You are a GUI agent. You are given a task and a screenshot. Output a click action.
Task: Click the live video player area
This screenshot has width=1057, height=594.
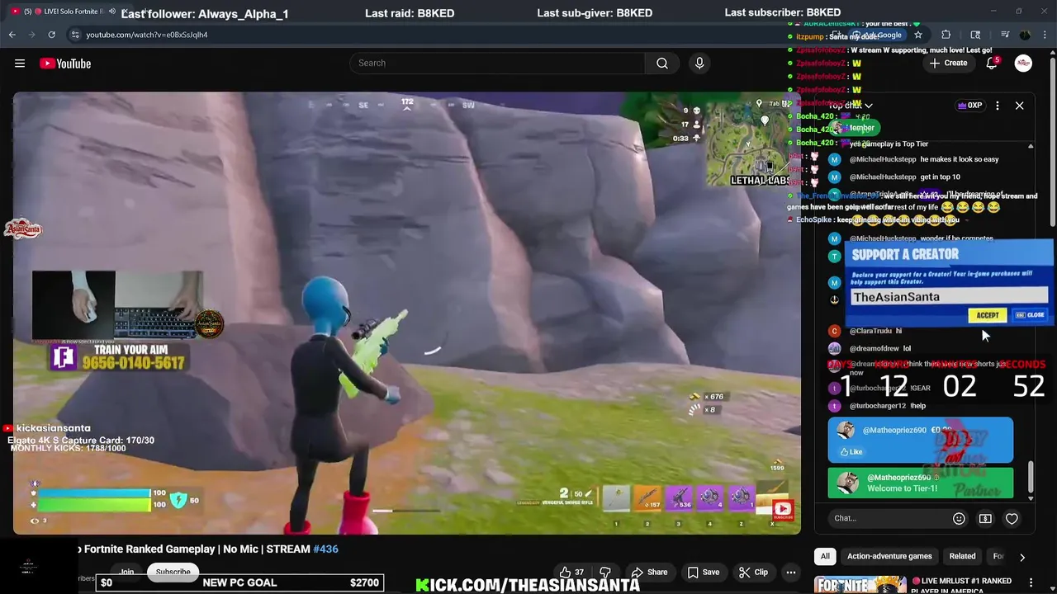(x=406, y=313)
